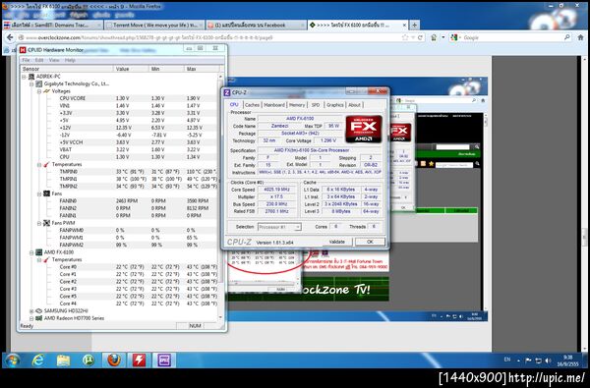Viewport: 590px width, 388px height.
Task: Click OK in CPU-Z
Action: (370, 242)
